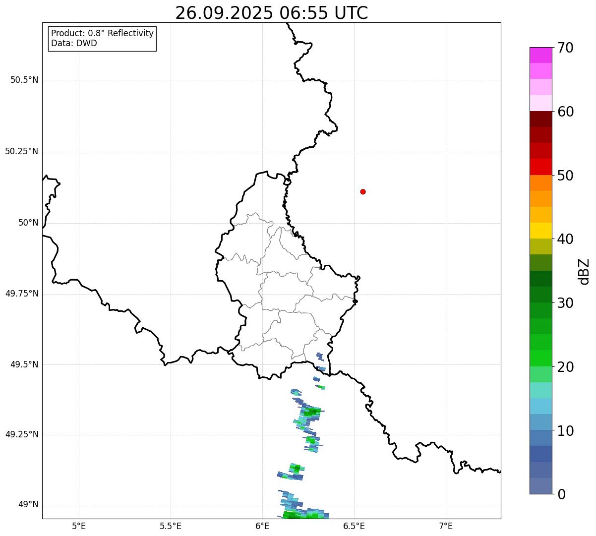Viewport: 596px width, 536px height.
Task: Click the magenta top colorbar swatch
Action: coord(540,55)
